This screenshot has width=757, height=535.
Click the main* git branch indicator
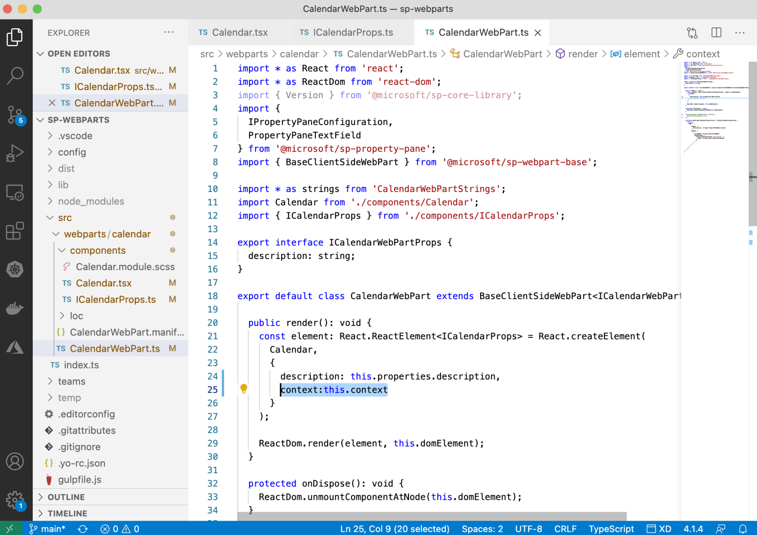[48, 529]
